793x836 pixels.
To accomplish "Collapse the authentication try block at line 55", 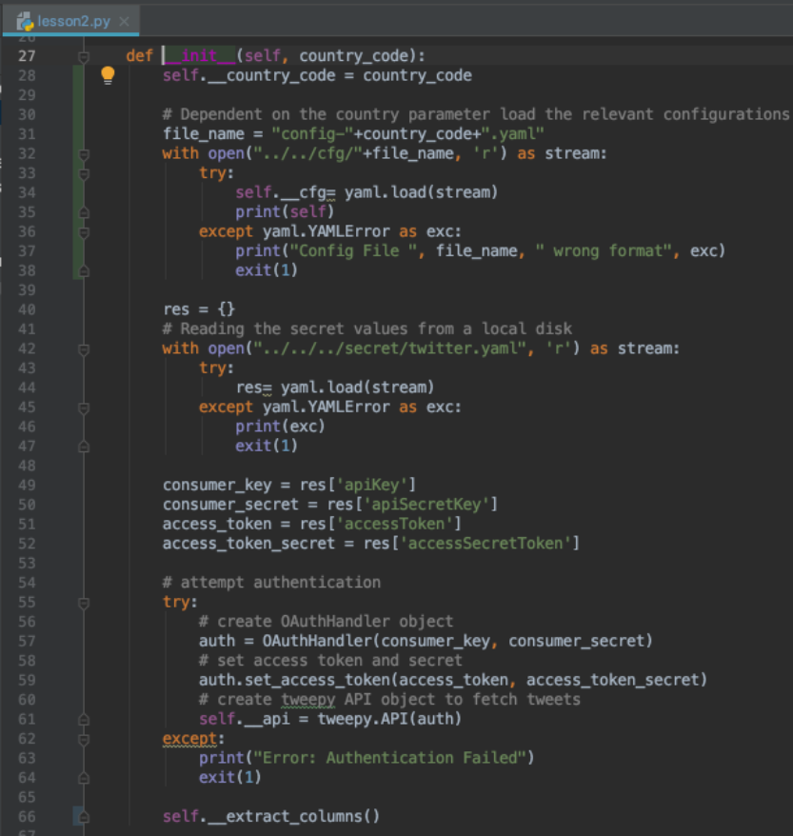I will 84,602.
